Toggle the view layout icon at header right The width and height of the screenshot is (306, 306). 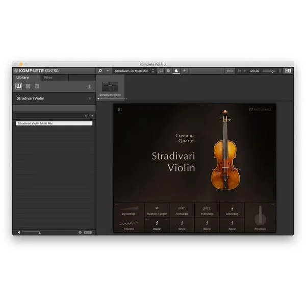tap(288, 71)
